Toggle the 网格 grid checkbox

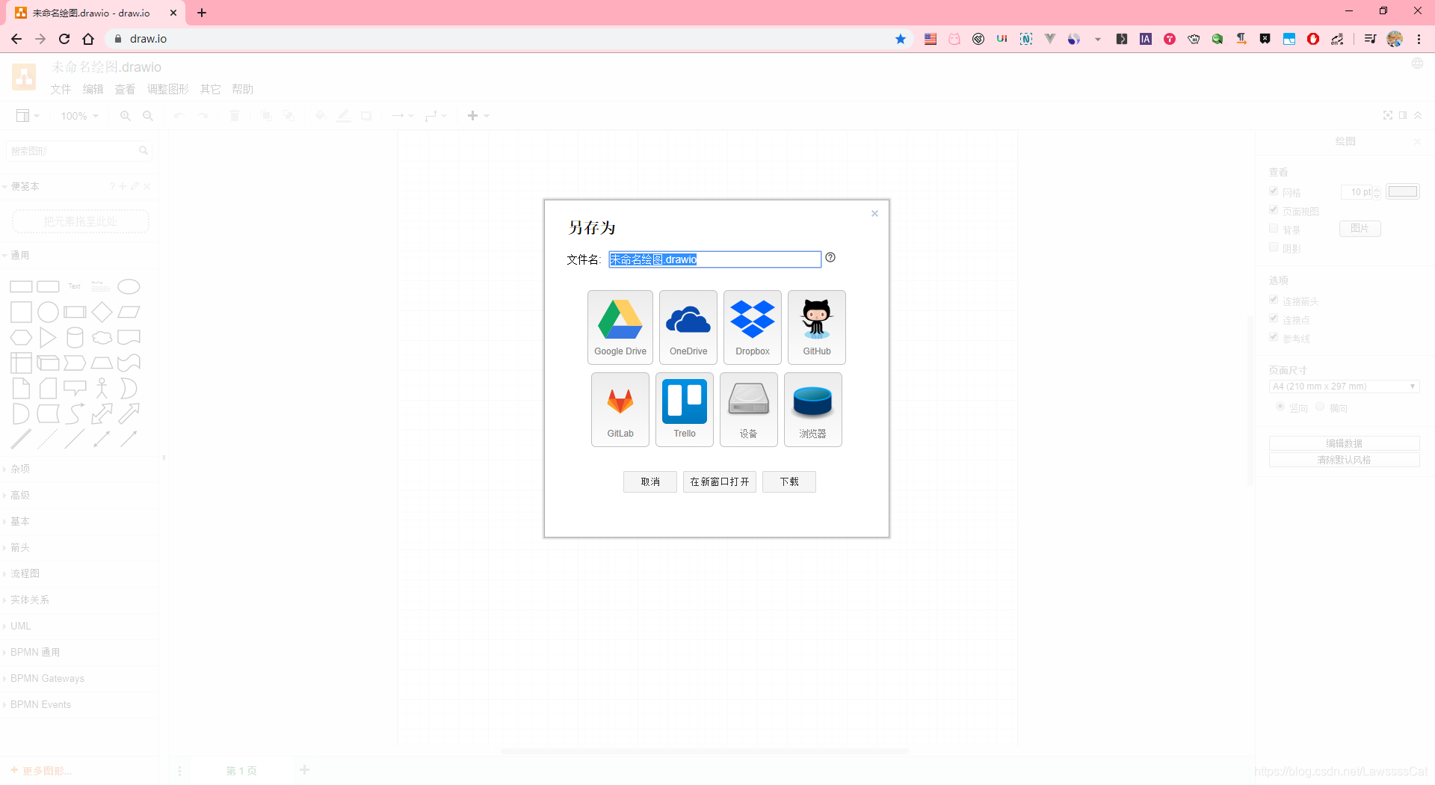pos(1274,191)
